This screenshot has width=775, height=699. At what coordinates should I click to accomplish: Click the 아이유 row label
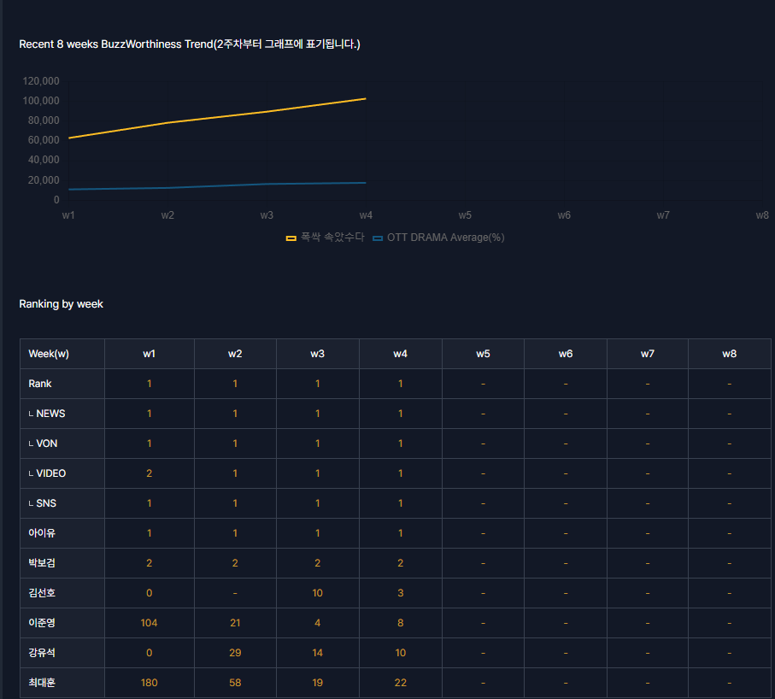coord(42,533)
